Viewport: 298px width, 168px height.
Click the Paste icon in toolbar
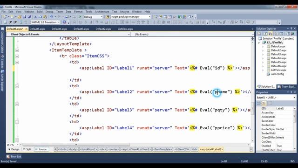45,17
